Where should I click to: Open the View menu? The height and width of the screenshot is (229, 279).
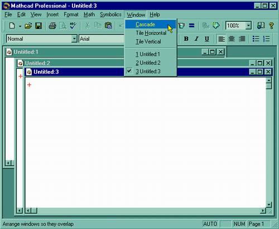click(x=36, y=15)
